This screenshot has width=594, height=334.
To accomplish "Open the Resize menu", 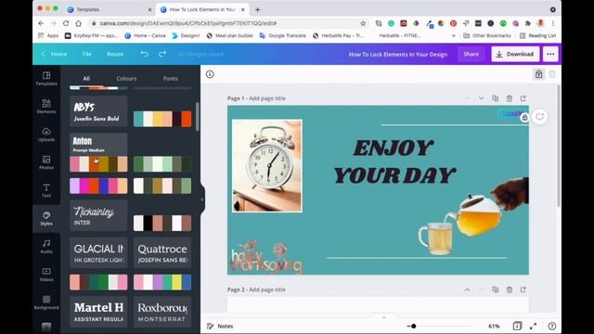I will (115, 54).
